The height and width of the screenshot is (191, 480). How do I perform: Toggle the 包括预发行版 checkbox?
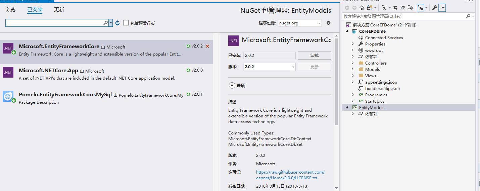click(x=126, y=23)
